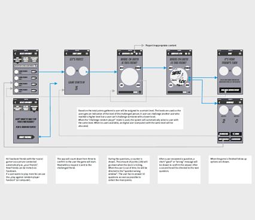Image resolution: width=255 pixels, height=220 pixels.
Task: Open hamburger menu on Surfers-image question screen
Action: (189, 53)
